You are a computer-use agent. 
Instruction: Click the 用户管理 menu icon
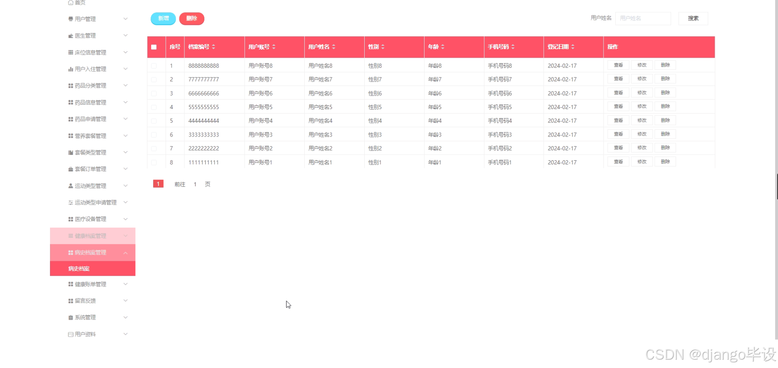pos(71,19)
